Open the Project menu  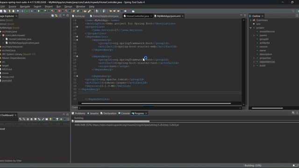coord(49,7)
